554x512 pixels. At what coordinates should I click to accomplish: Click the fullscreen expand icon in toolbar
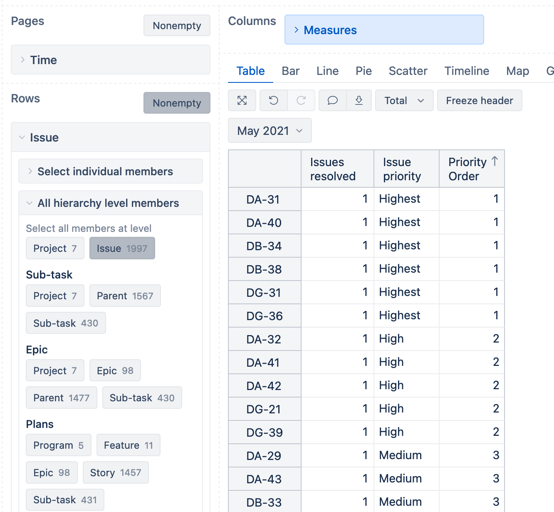pyautogui.click(x=242, y=100)
